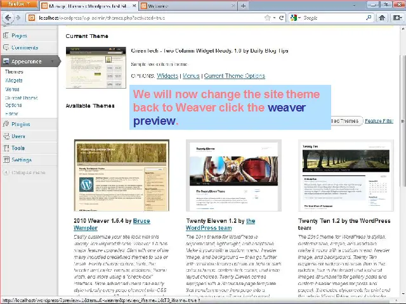Click the Tools icon in sidebar
The width and height of the screenshot is (406, 304).
pos(6,148)
